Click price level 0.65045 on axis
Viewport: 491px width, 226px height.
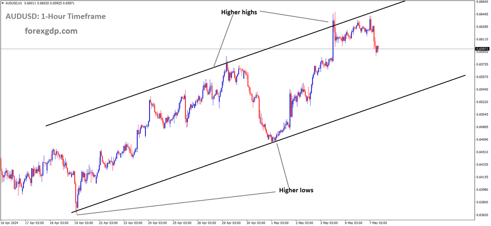[x=482, y=115]
